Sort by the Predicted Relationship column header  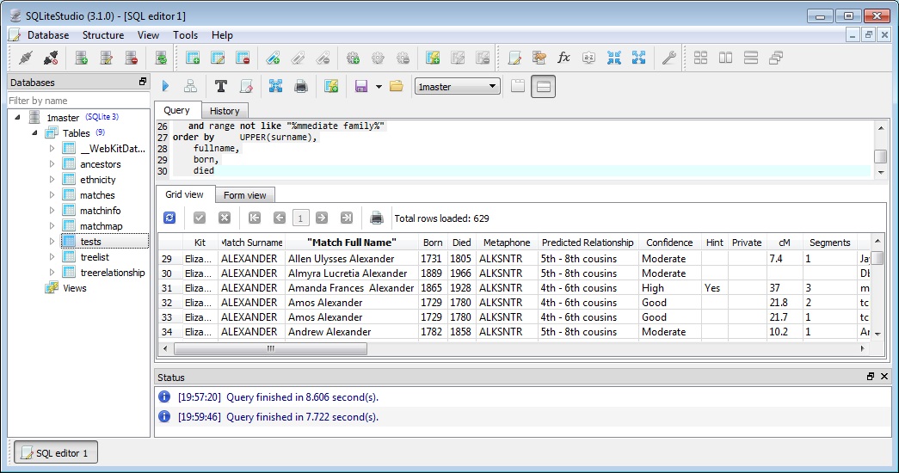(588, 243)
